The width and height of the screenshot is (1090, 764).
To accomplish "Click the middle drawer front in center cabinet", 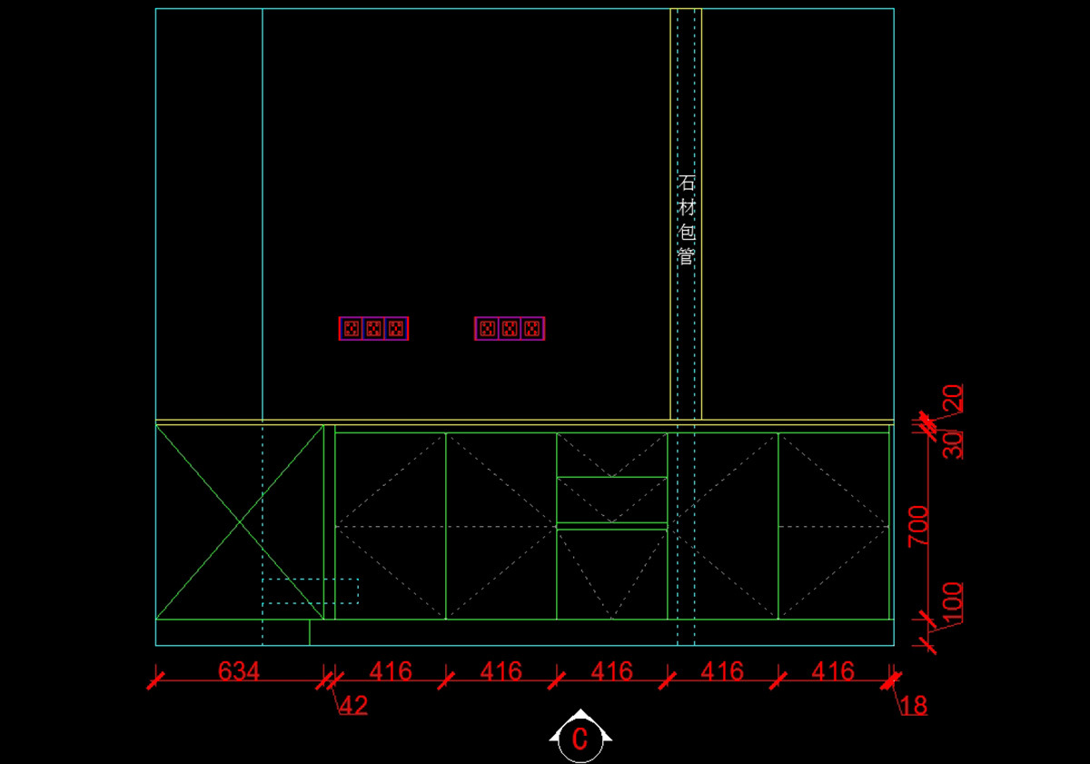I will point(612,501).
